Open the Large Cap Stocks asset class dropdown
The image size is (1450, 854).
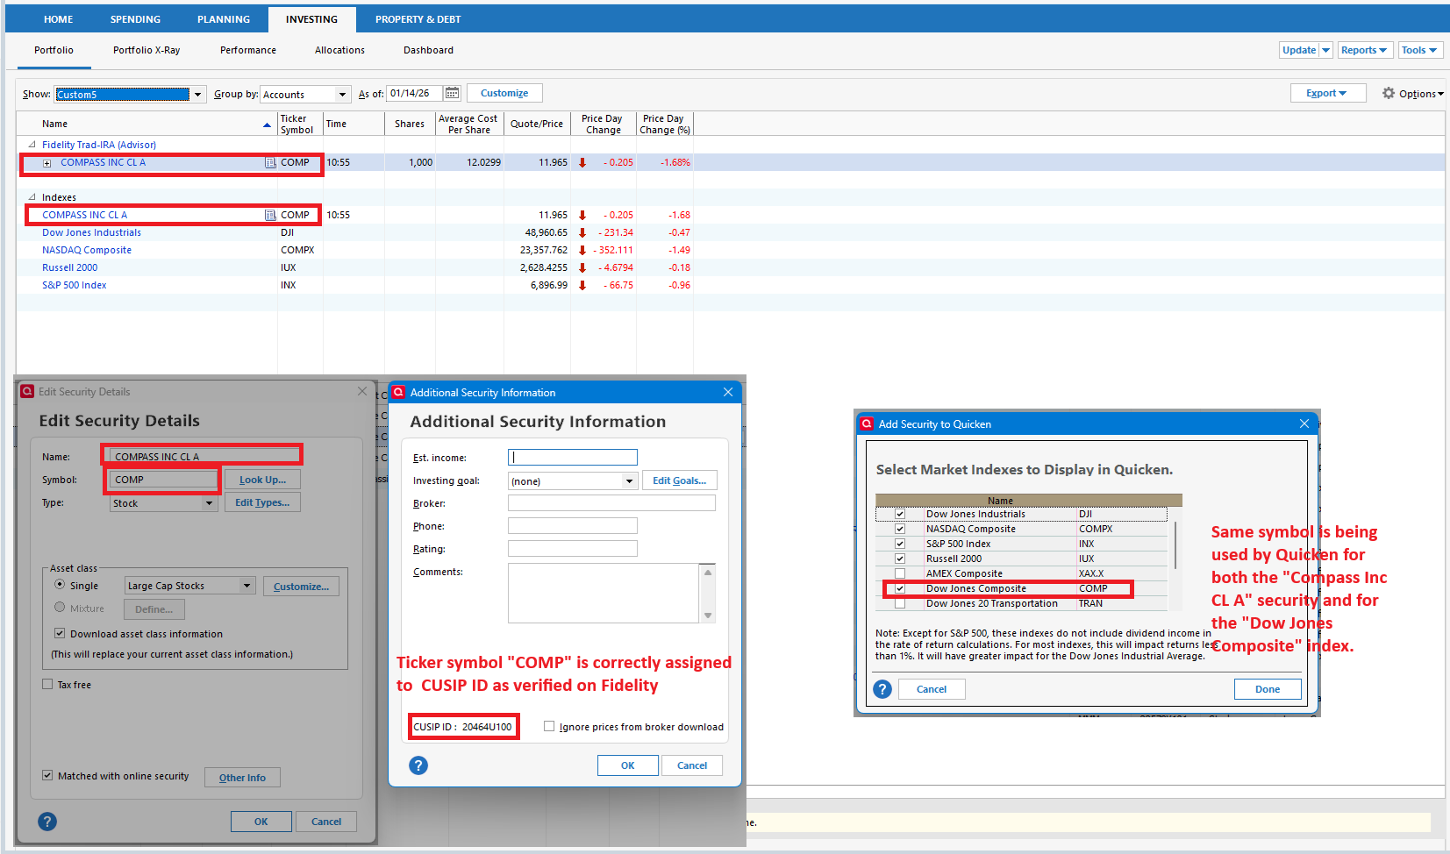[247, 586]
